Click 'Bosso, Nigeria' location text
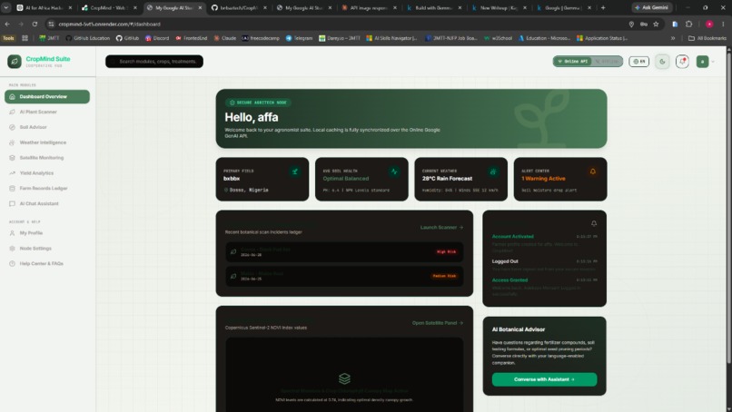Viewport: 732px width, 412px height. click(249, 190)
